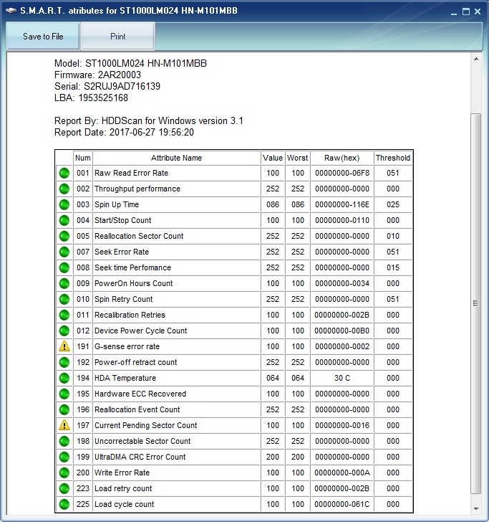Click the green status icon for HDA Temperature

pos(64,378)
